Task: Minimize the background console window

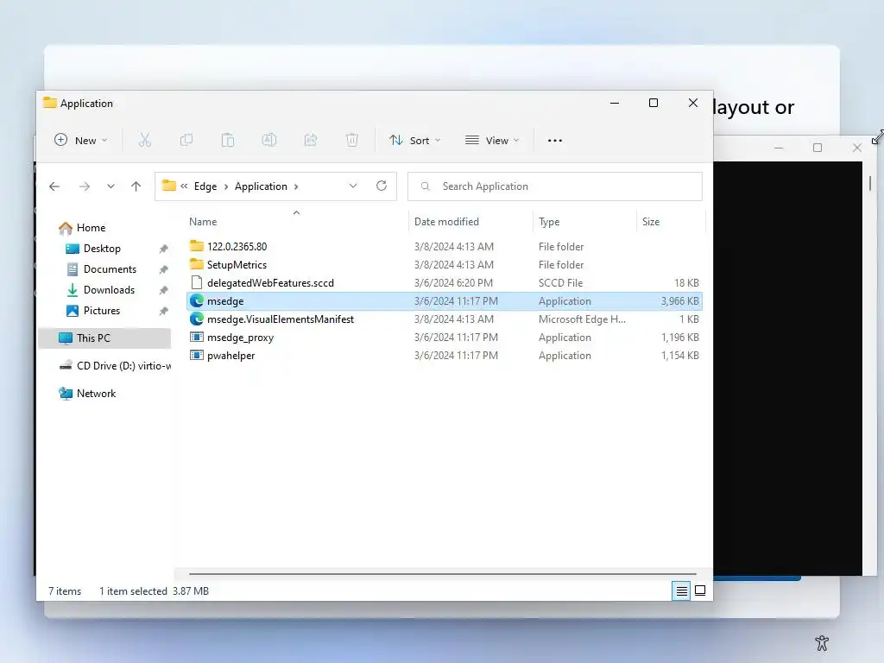Action: point(779,148)
